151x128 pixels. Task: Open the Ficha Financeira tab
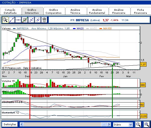pyautogui.click(x=140, y=11)
